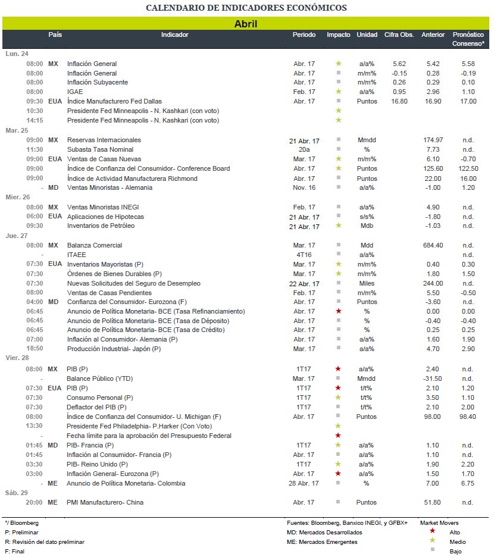Select the Indicador column header
The height and width of the screenshot is (557, 497).
(175, 35)
